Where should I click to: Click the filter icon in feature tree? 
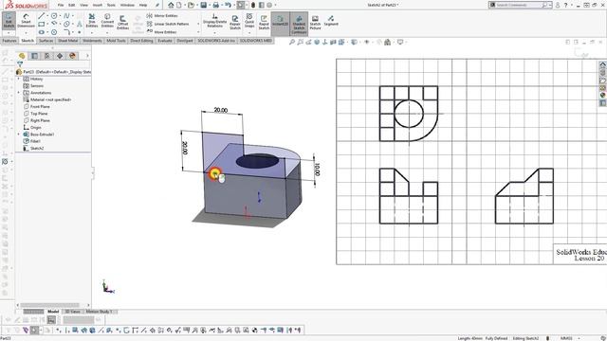[x=20, y=64]
